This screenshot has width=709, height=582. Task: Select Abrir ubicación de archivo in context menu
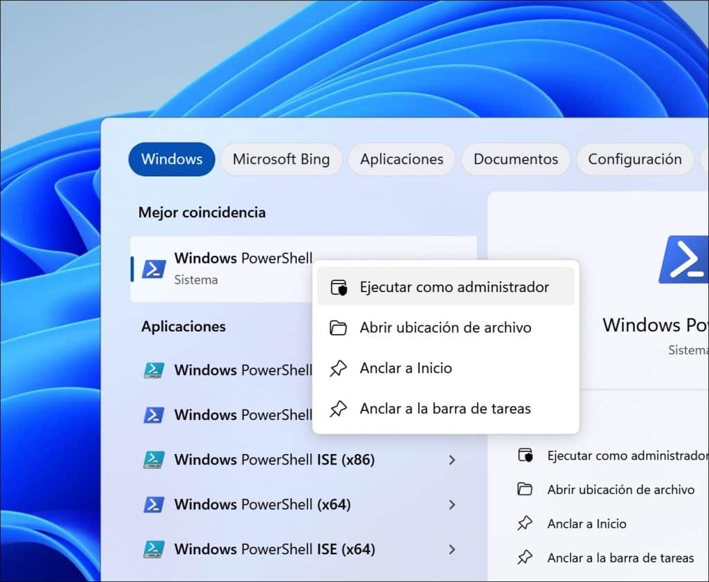[446, 327]
